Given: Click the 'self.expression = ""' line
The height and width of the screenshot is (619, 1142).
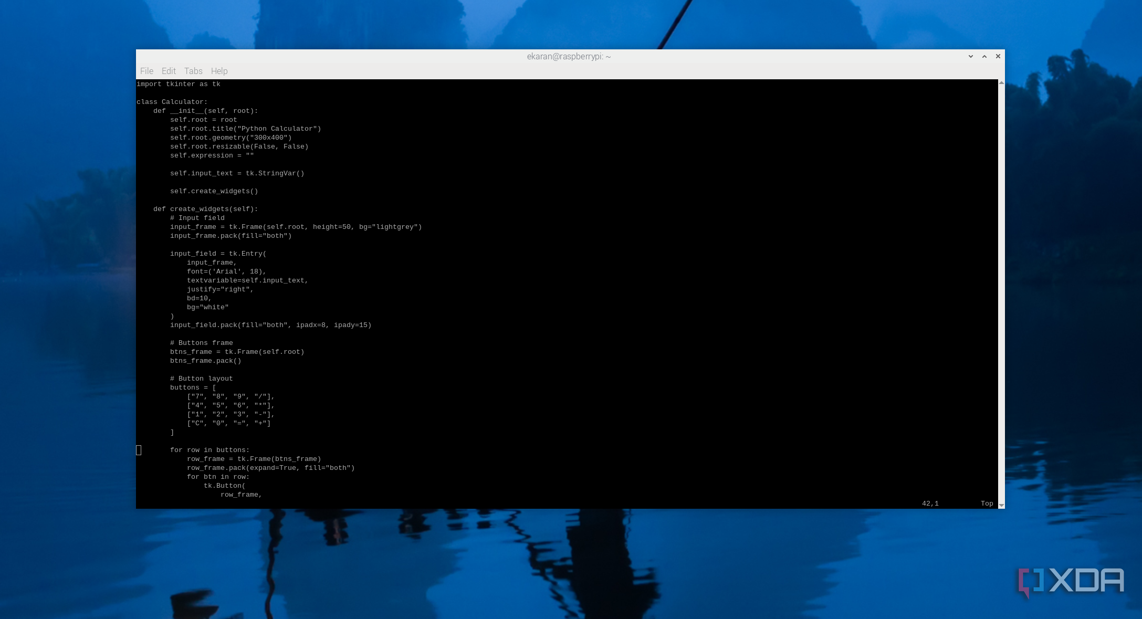Looking at the screenshot, I should pos(212,155).
